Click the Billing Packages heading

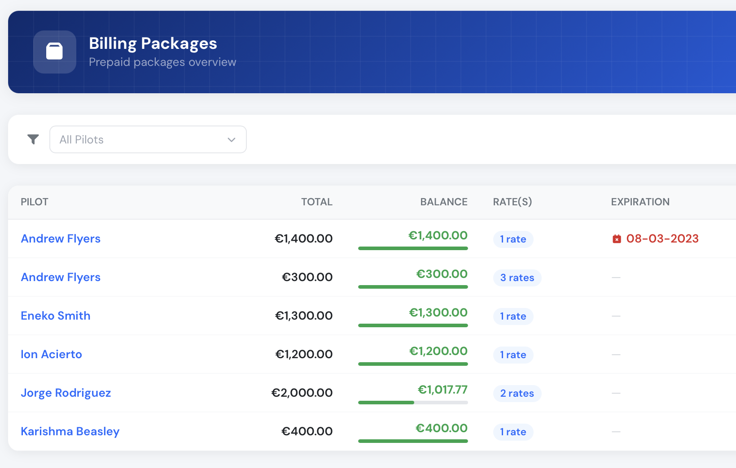point(153,43)
